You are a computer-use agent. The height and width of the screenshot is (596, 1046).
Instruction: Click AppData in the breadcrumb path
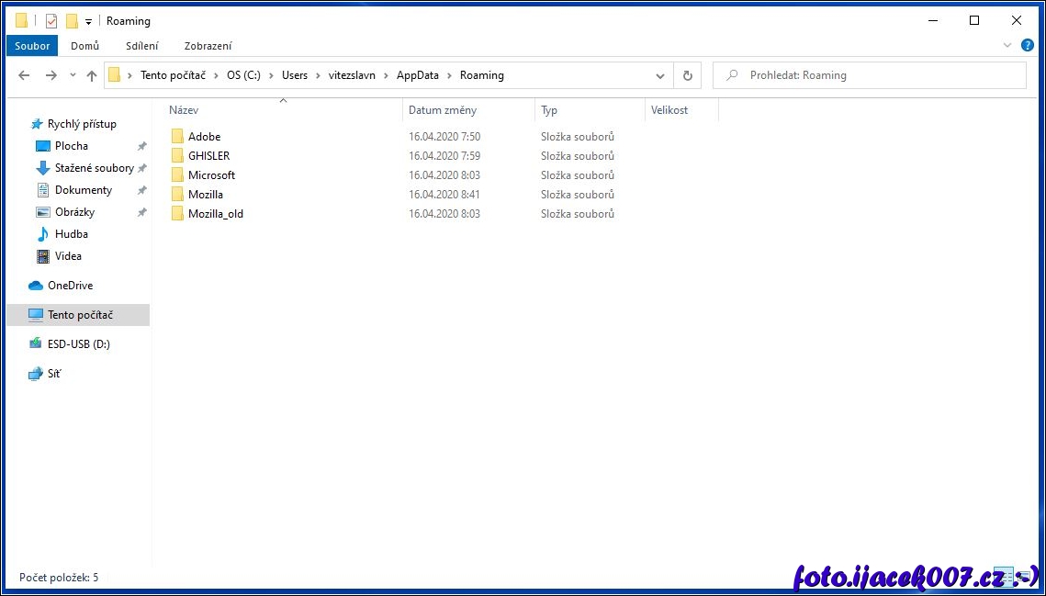coord(418,75)
